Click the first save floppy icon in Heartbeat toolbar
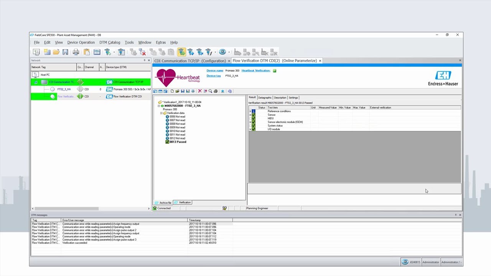This screenshot has height=276, width=491. click(183, 91)
